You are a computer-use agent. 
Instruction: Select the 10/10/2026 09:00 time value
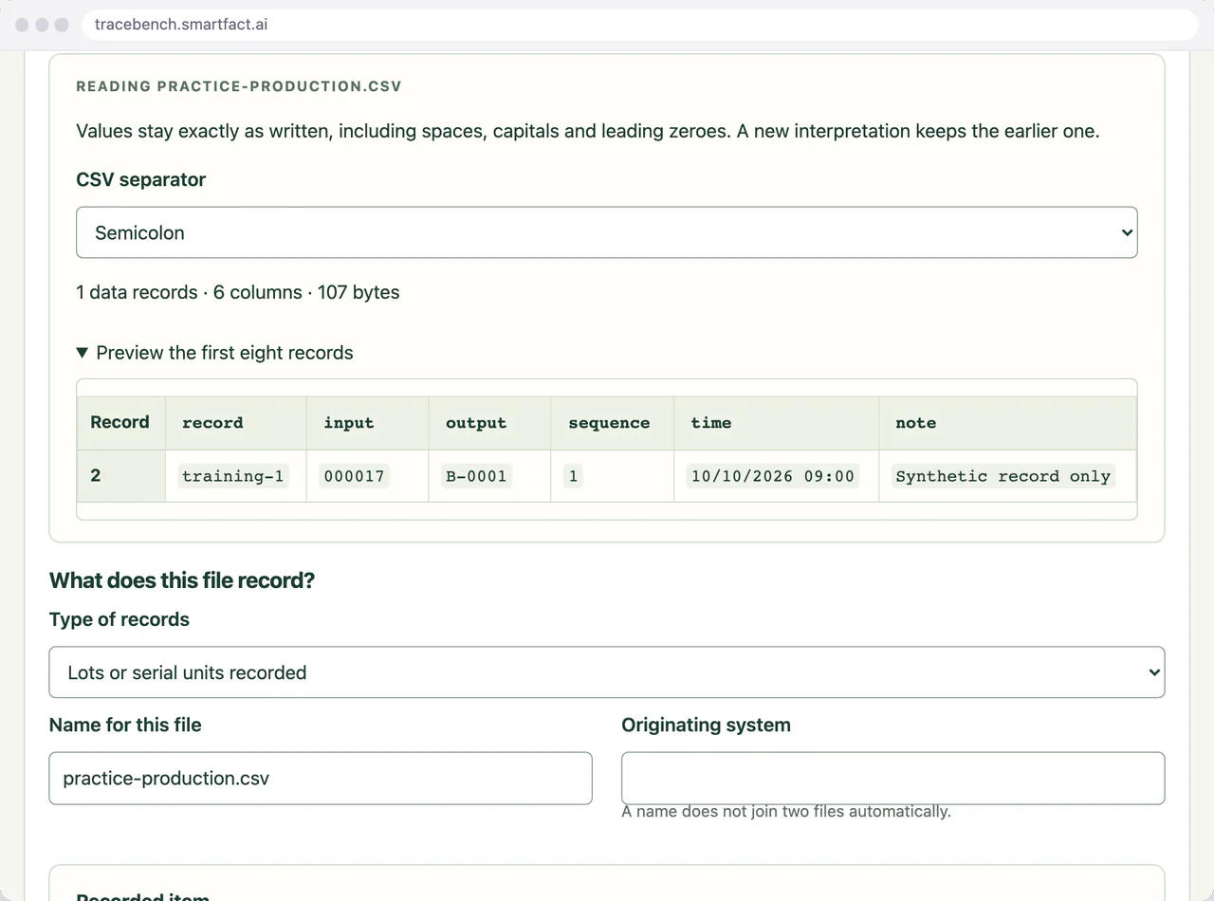pyautogui.click(x=773, y=476)
